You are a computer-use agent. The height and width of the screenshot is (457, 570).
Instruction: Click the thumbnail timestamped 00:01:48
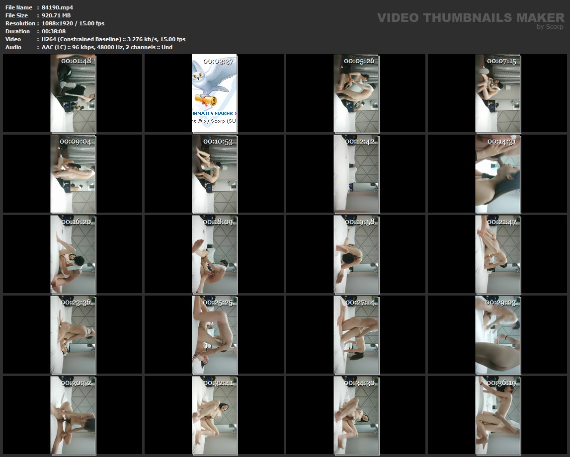click(73, 93)
